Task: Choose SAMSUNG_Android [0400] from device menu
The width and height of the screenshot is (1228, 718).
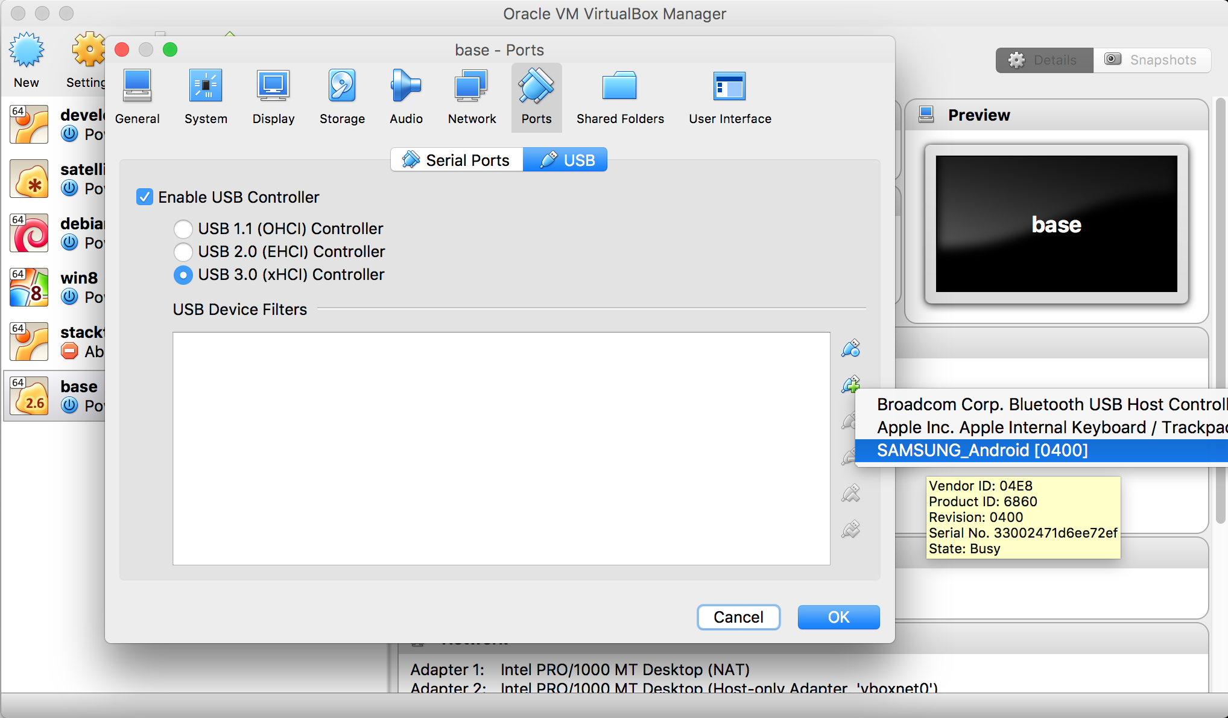Action: point(982,451)
